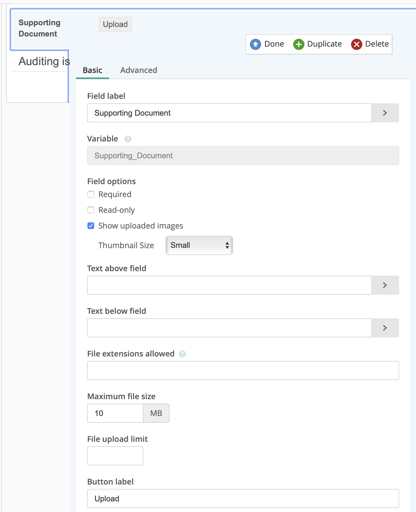Click the green Duplicate plus icon
The image size is (416, 512).
[x=299, y=44]
